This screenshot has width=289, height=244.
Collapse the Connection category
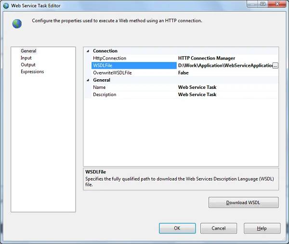(88, 51)
